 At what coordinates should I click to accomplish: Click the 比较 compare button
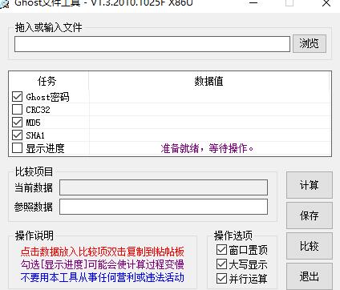[x=310, y=246]
